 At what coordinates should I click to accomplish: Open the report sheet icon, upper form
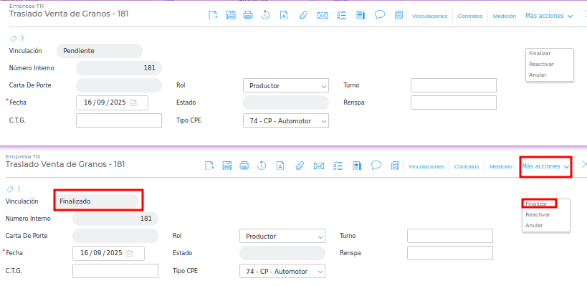(361, 15)
